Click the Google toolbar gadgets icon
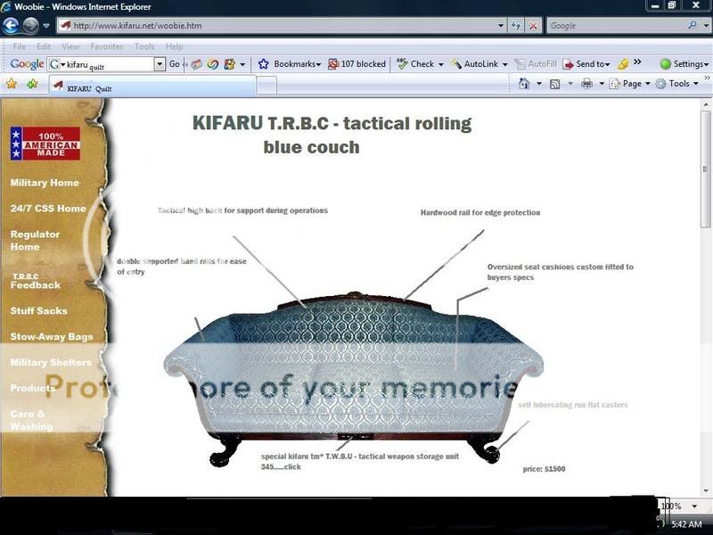The width and height of the screenshot is (713, 535). point(229,64)
